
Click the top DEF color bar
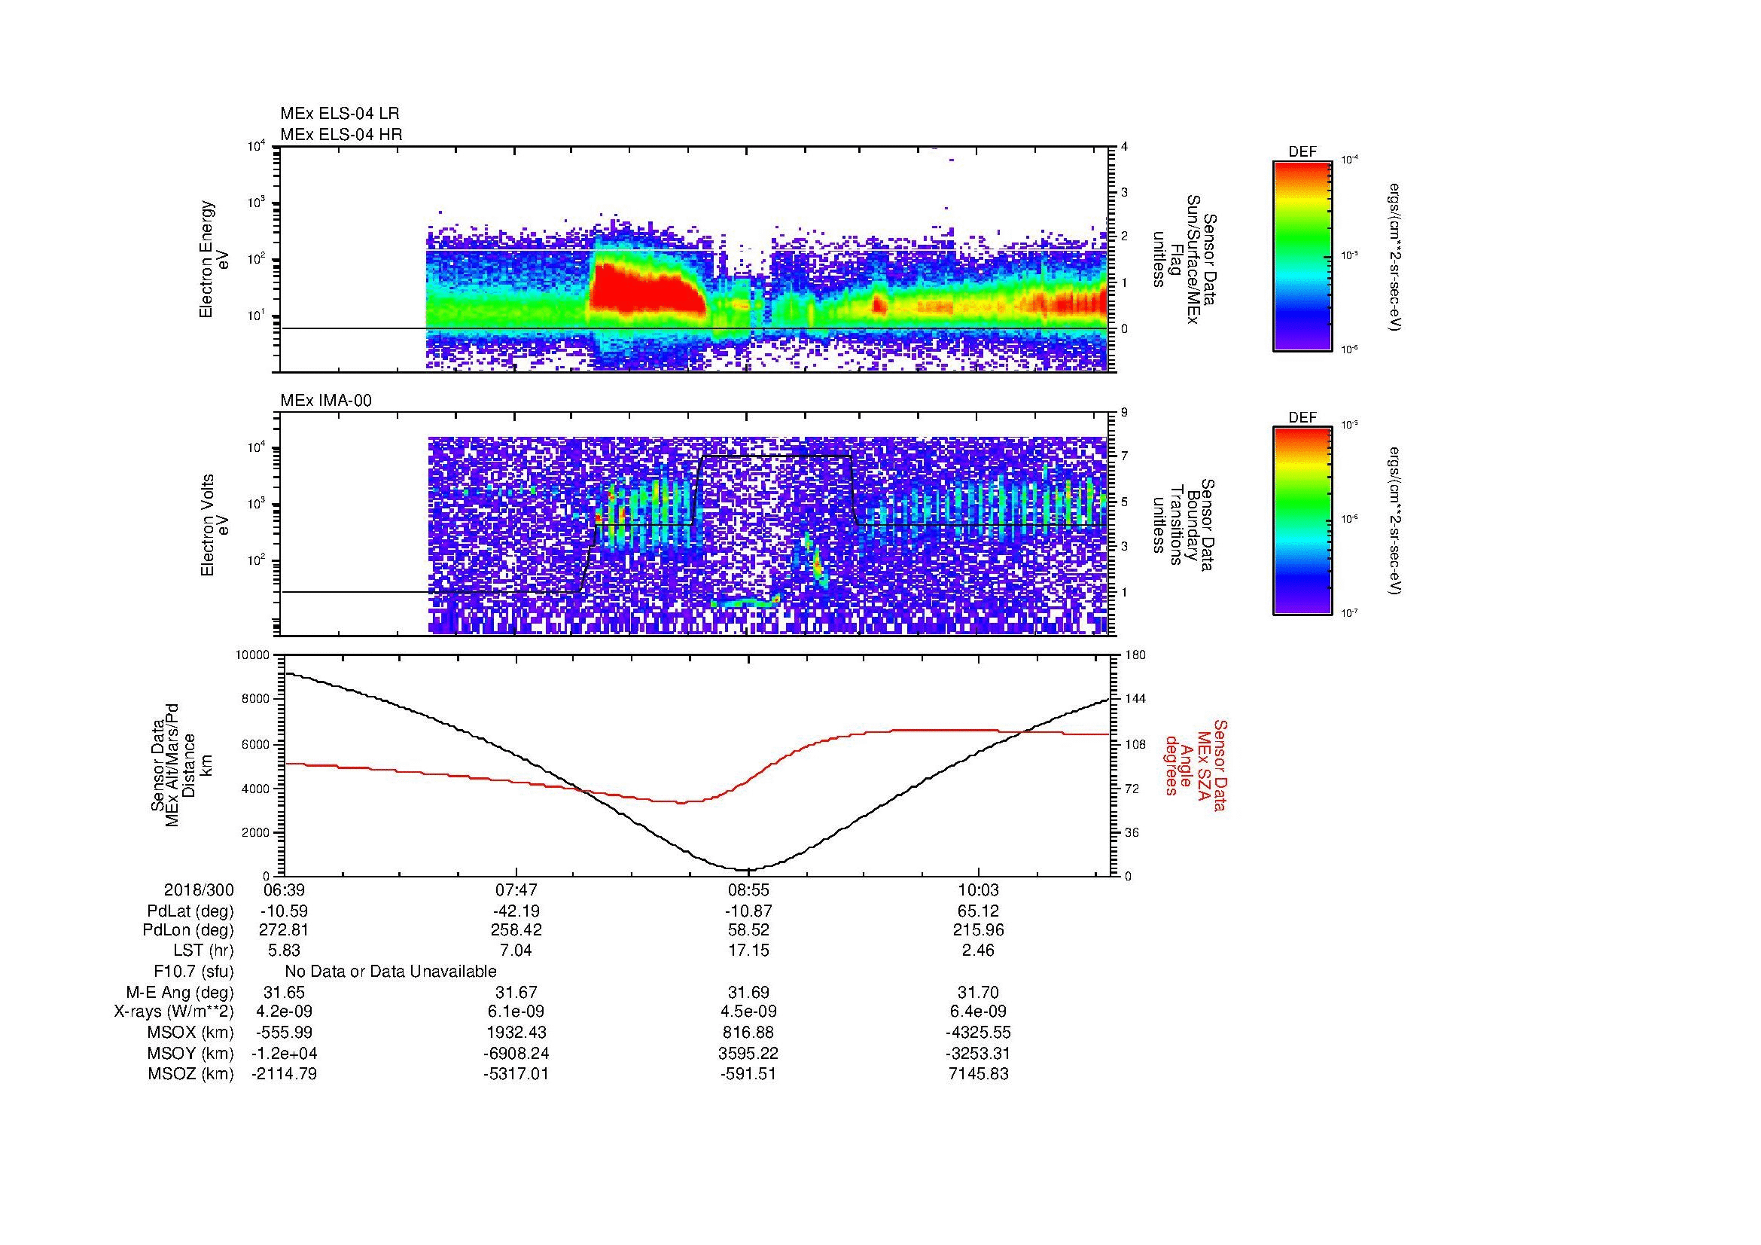pos(1302,256)
